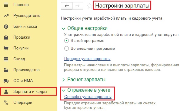Click the truck icon for ОС и НМА

6,81
